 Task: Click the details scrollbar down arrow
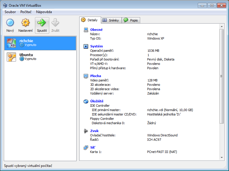pos(222,157)
